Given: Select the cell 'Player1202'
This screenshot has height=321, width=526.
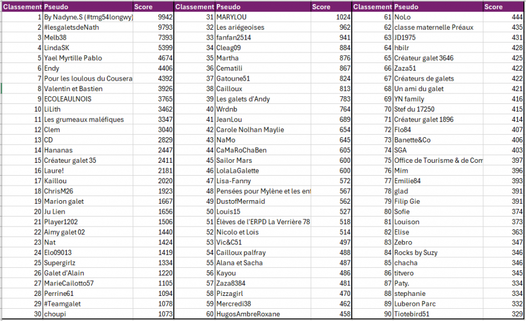Looking at the screenshot, I should tap(88, 222).
